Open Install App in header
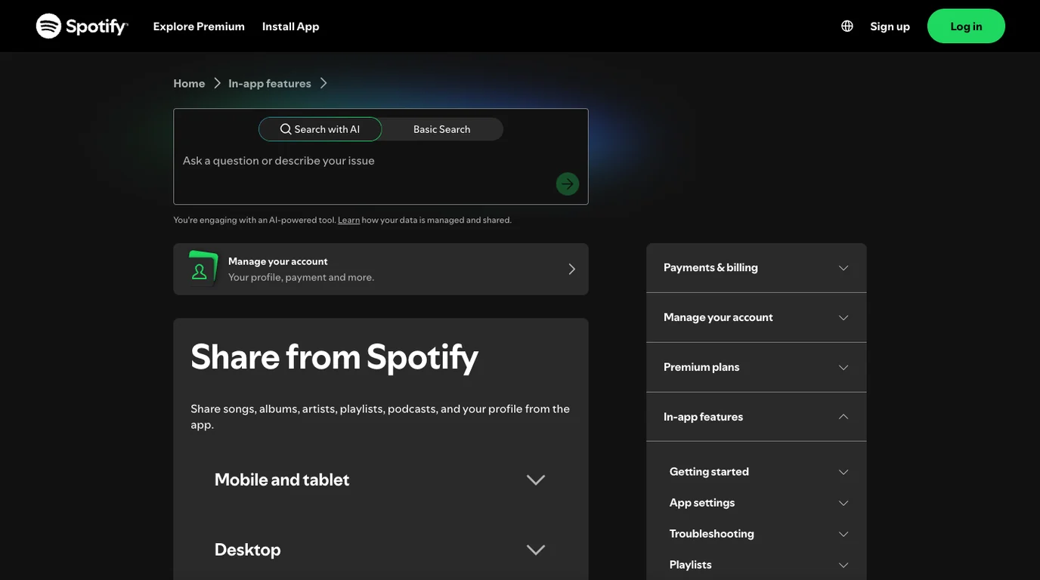Screen dimensions: 1040x580 [x=291, y=26]
